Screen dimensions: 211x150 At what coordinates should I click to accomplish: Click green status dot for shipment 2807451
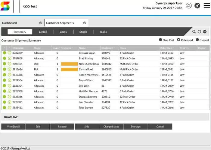point(5,64)
